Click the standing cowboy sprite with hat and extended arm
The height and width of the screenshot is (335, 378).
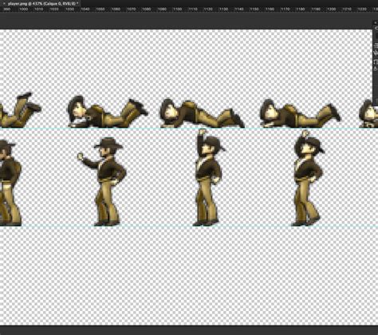(103, 182)
